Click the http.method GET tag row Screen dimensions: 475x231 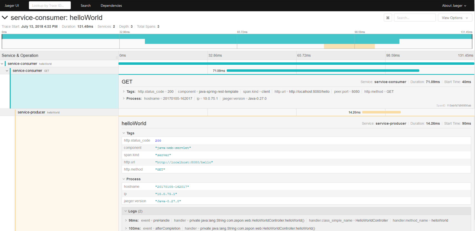296,169
